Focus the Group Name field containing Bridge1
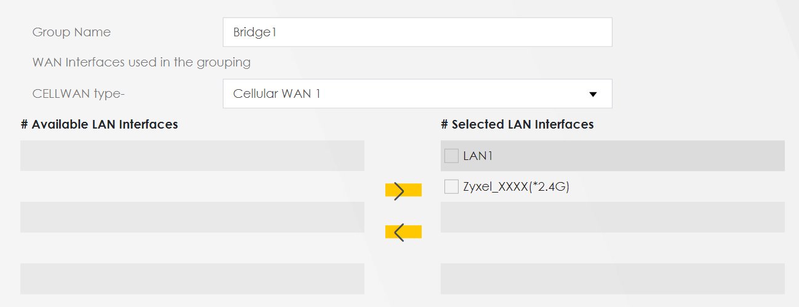 point(417,32)
